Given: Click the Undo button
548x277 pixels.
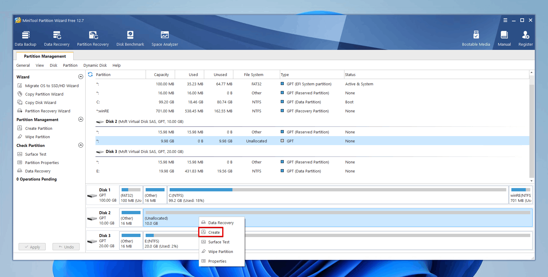Looking at the screenshot, I should point(66,247).
